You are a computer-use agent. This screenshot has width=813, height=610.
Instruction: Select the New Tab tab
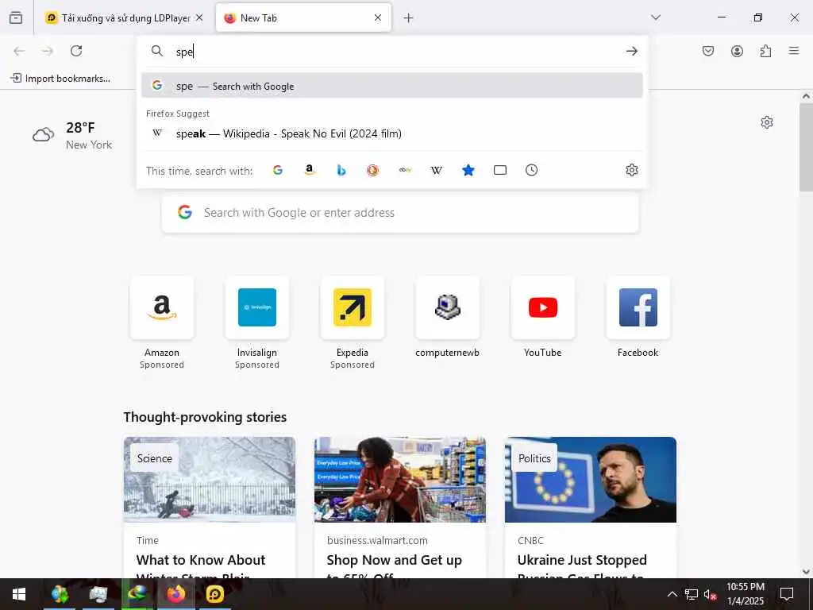tap(303, 17)
